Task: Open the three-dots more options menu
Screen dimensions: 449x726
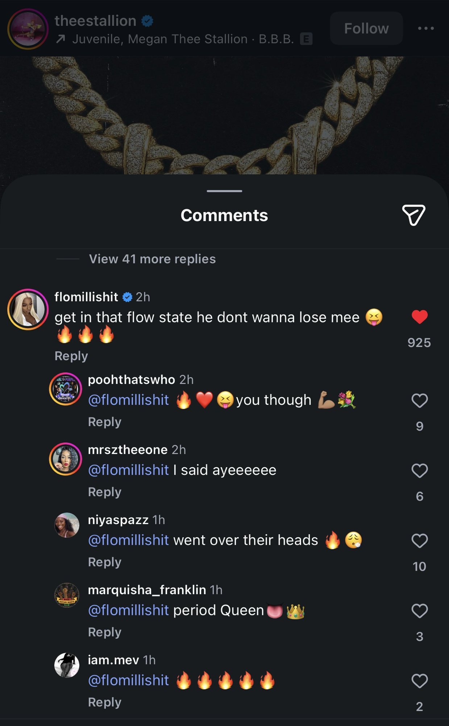Action: pos(426,28)
